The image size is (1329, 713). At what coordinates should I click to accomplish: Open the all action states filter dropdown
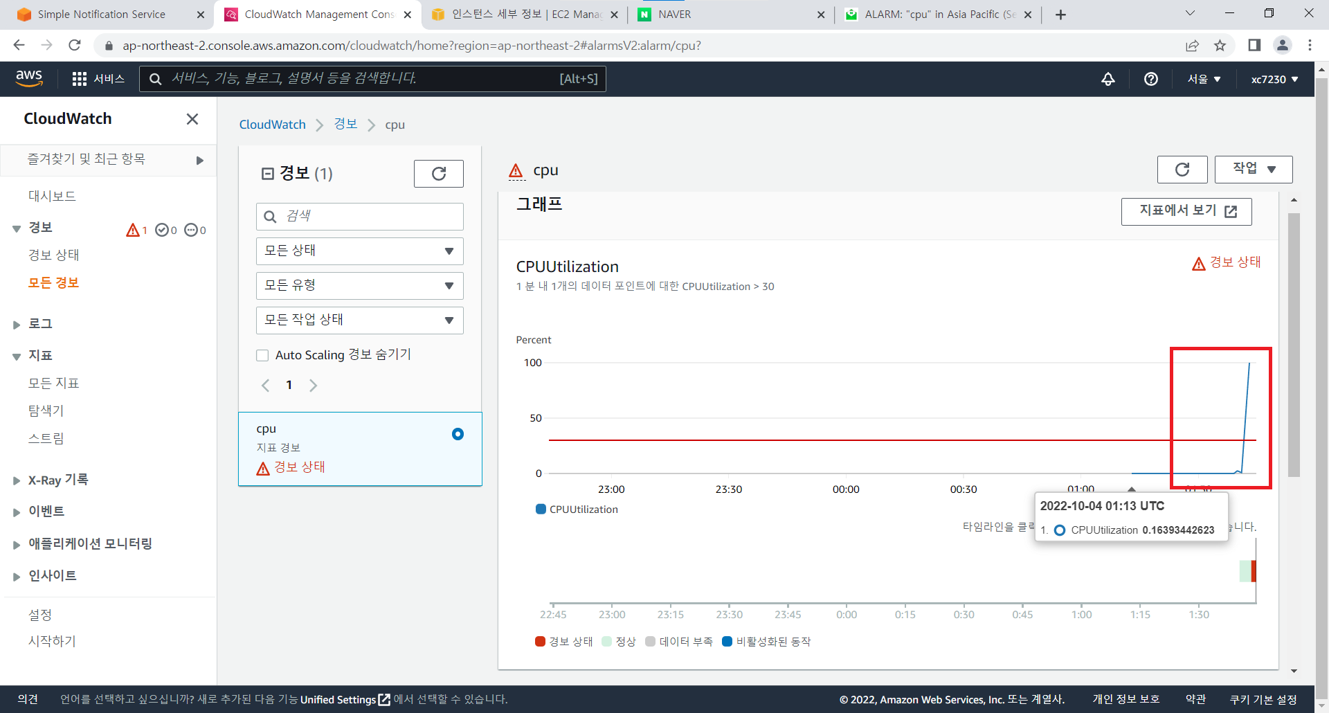[360, 321]
